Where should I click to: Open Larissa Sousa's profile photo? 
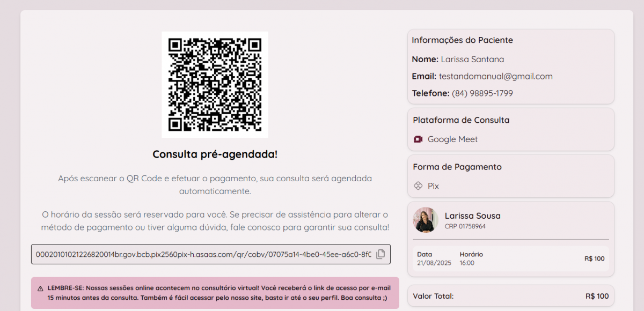[x=426, y=220]
